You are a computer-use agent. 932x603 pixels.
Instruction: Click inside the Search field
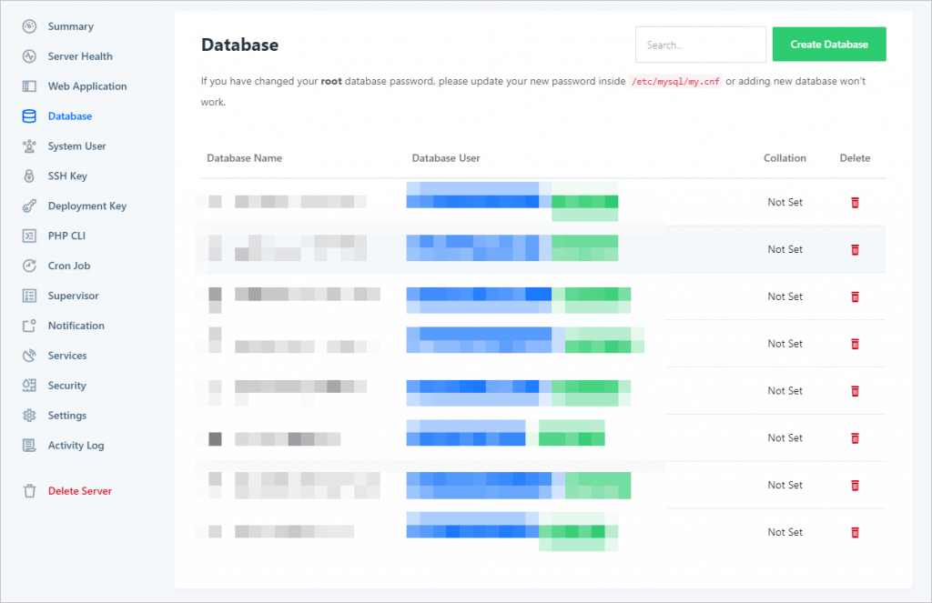click(700, 44)
